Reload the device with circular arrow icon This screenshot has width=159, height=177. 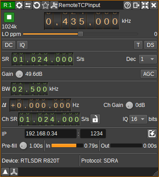click(37, 5)
